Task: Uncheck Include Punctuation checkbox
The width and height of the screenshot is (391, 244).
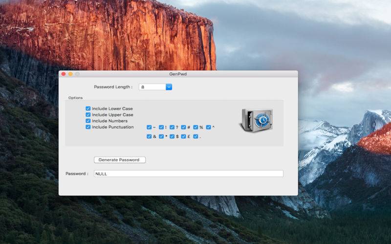Action: coord(88,127)
